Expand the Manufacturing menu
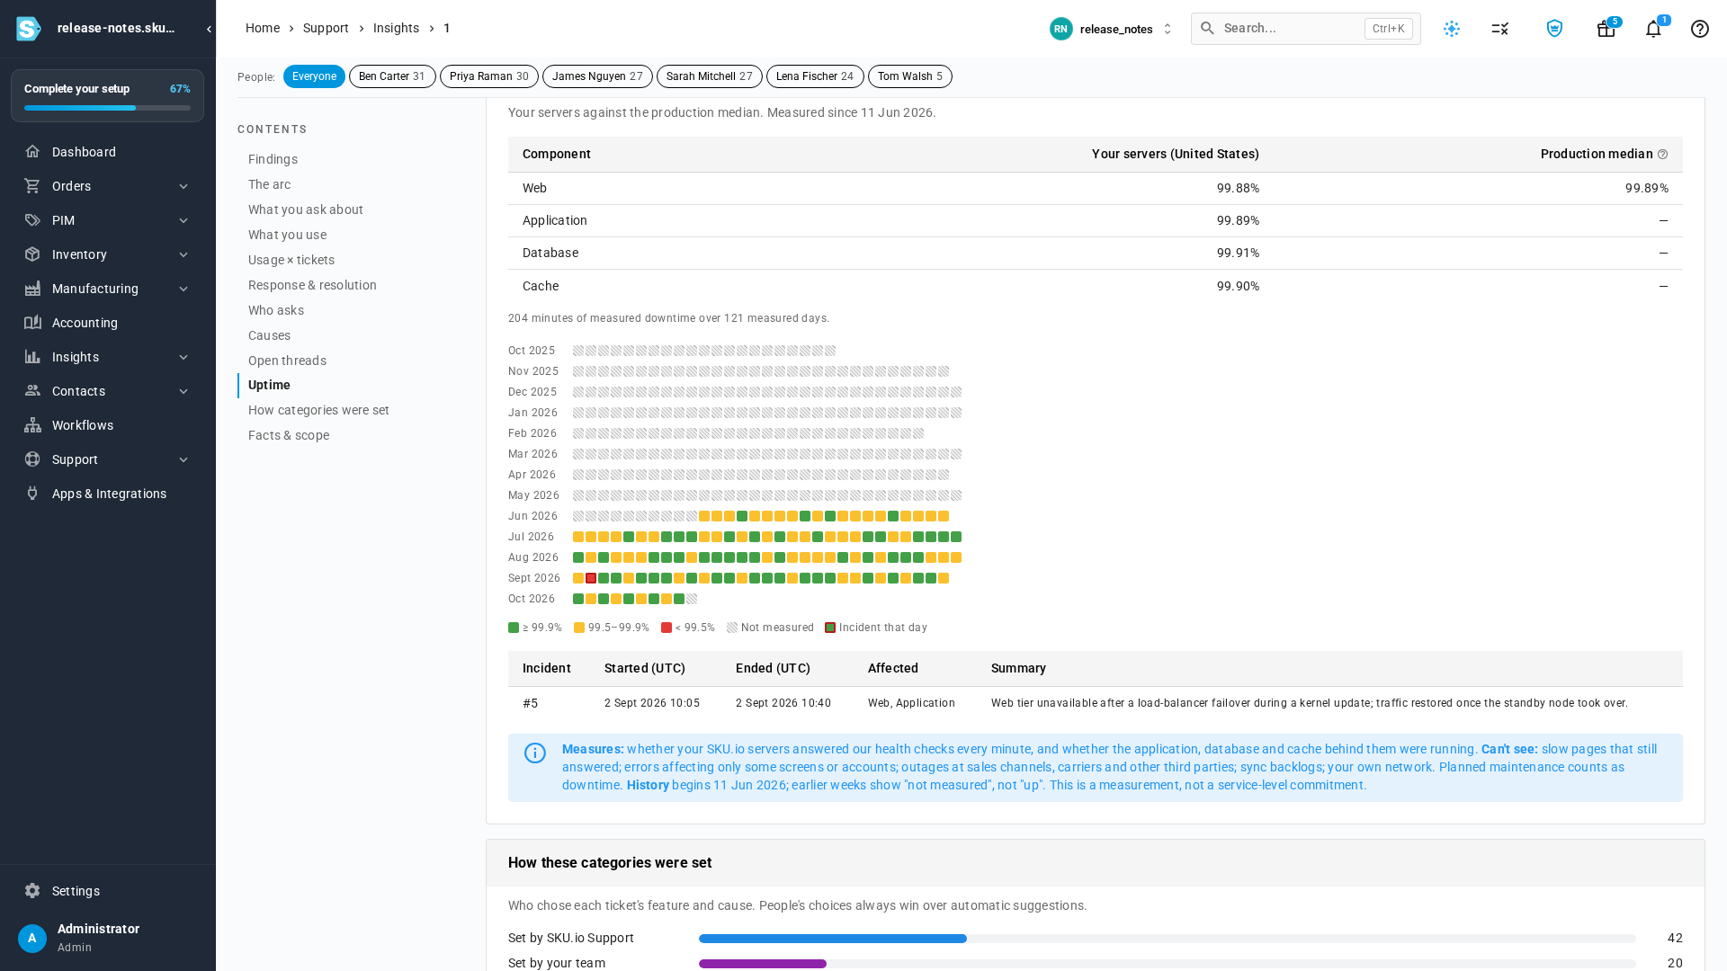The height and width of the screenshot is (971, 1727). pyautogui.click(x=107, y=289)
